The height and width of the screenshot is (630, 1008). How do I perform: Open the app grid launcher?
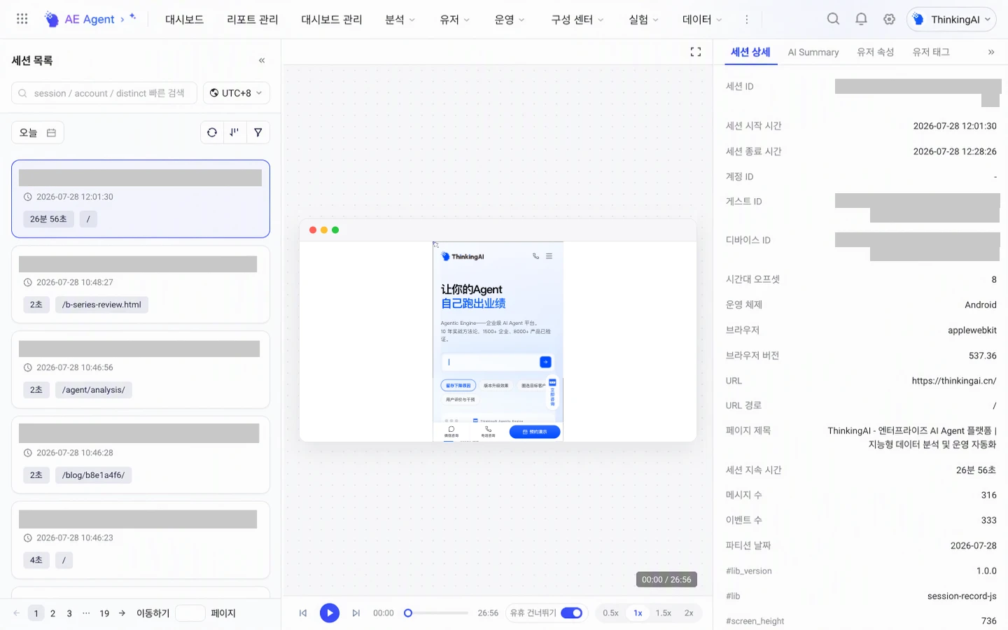pyautogui.click(x=22, y=19)
